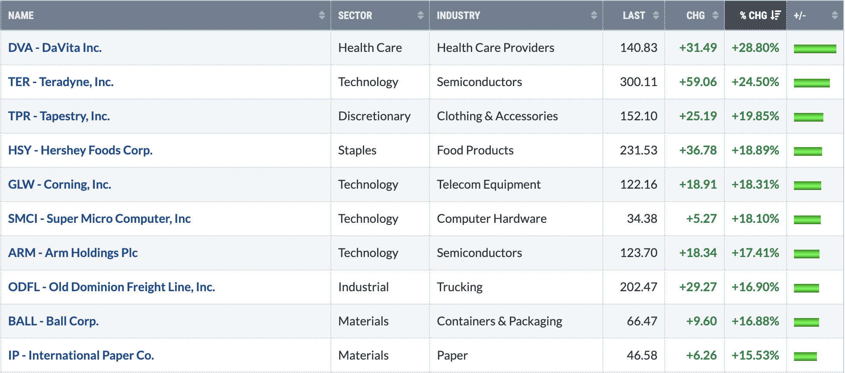Open the TER - Teradyne, Inc. link
This screenshot has height=373, width=845.
pos(61,82)
